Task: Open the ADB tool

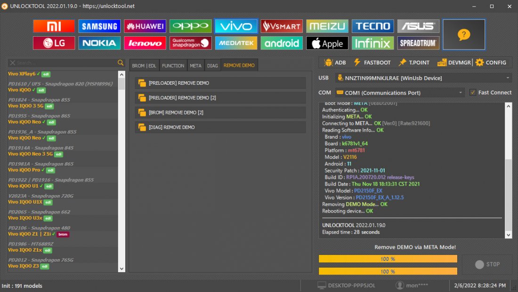Action: pyautogui.click(x=335, y=63)
